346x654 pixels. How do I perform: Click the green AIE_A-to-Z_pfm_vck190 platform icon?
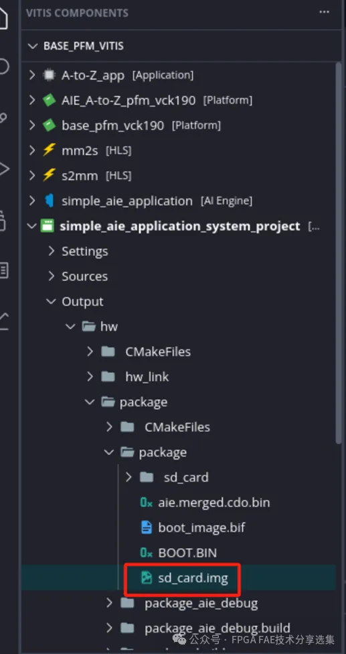[x=49, y=100]
